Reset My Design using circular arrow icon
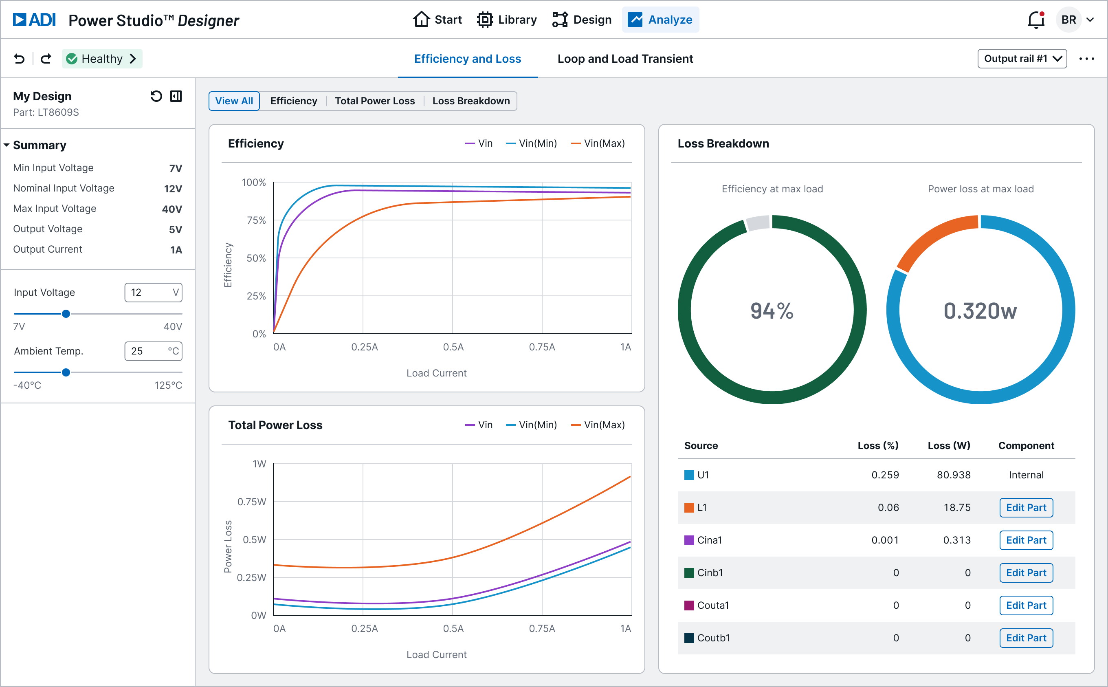Viewport: 1108px width, 687px height. click(156, 96)
